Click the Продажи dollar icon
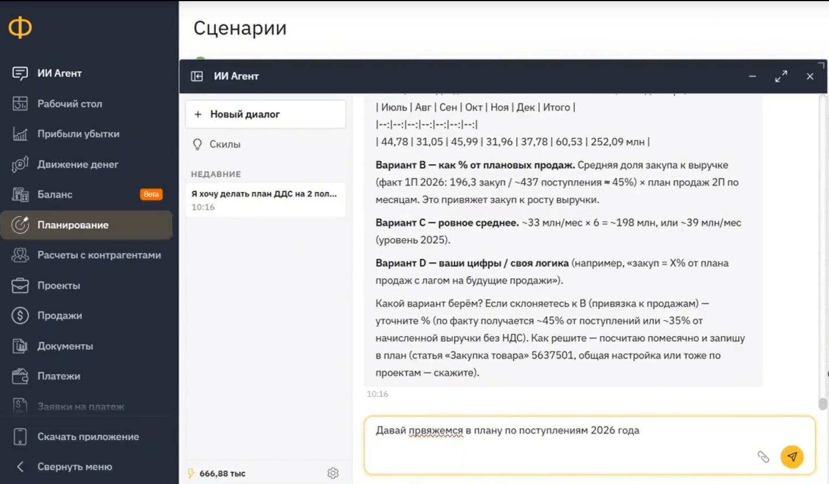The height and width of the screenshot is (484, 829). click(20, 316)
